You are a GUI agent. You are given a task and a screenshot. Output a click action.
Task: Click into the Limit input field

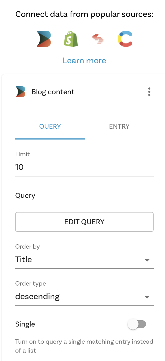84,167
